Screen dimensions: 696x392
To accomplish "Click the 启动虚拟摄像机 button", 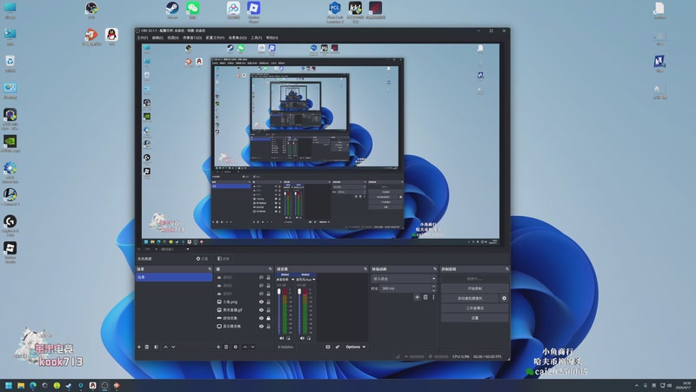I will click(470, 298).
